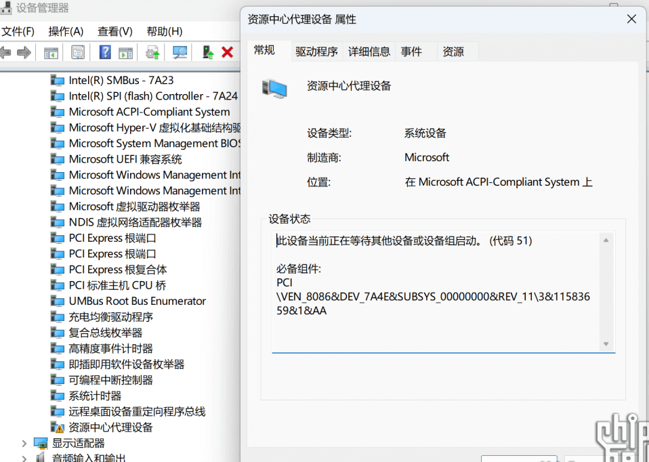Click the red X Uninstall device icon
The width and height of the screenshot is (649, 462).
[227, 53]
